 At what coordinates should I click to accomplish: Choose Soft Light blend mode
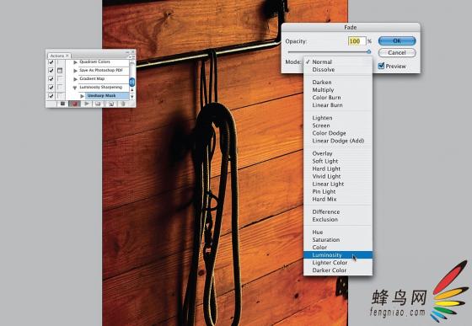(338, 161)
